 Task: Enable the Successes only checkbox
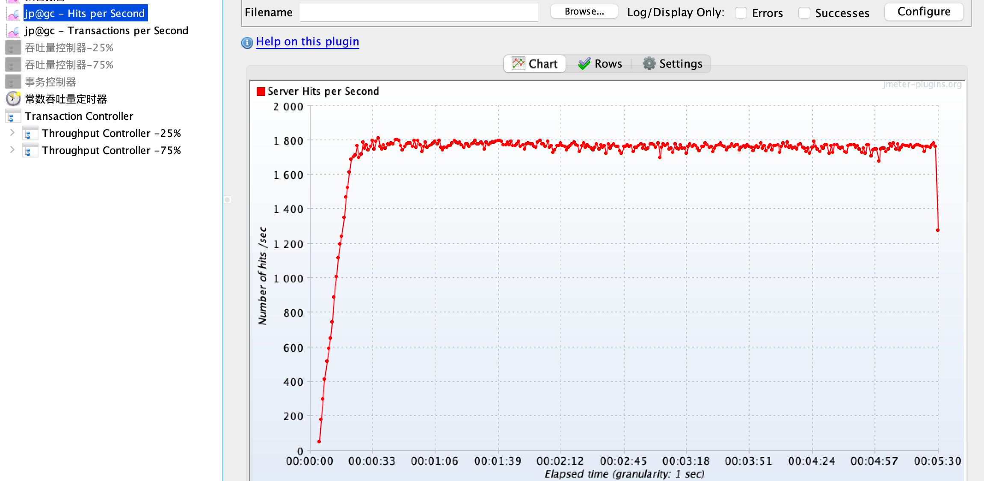[x=804, y=13]
